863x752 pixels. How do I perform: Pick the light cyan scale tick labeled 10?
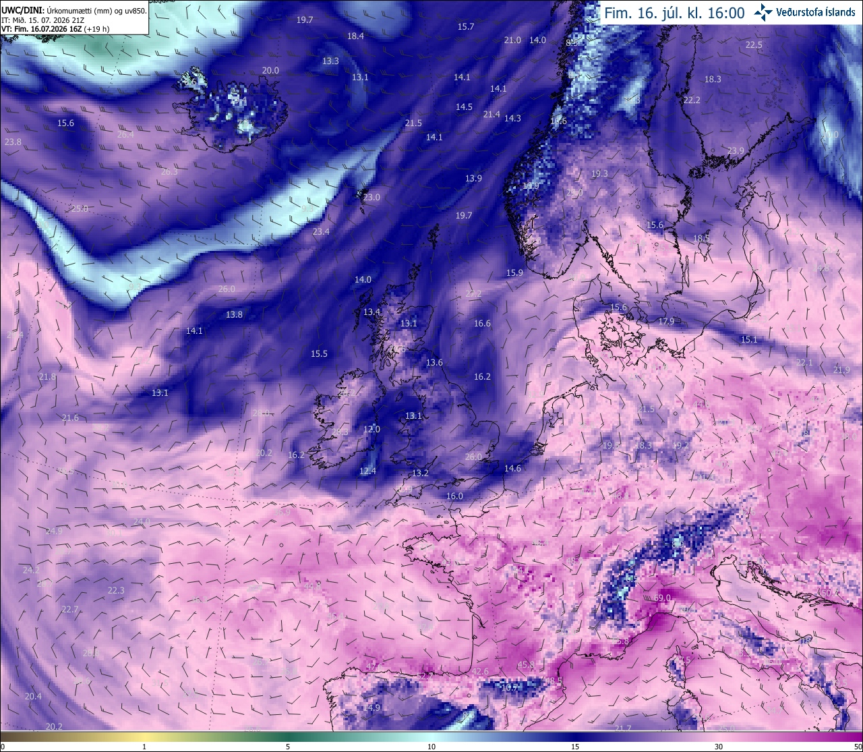pos(431,747)
